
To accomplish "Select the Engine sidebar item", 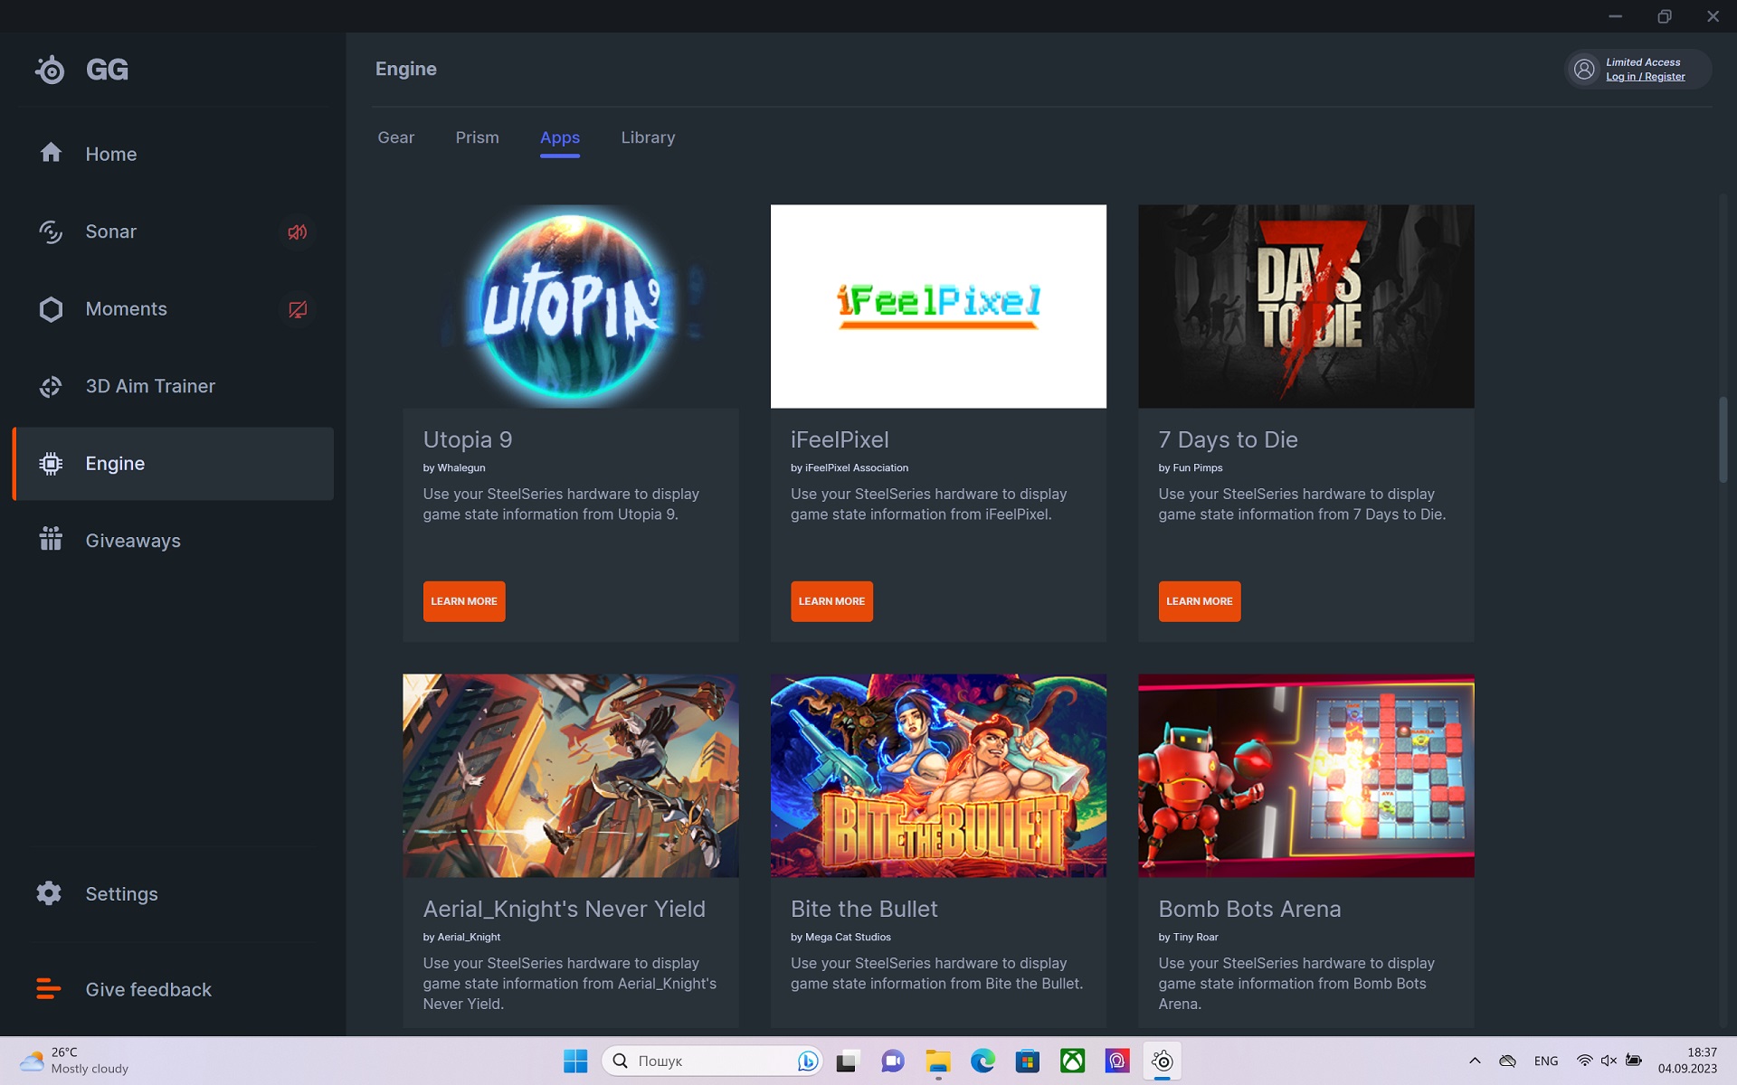I will (174, 464).
